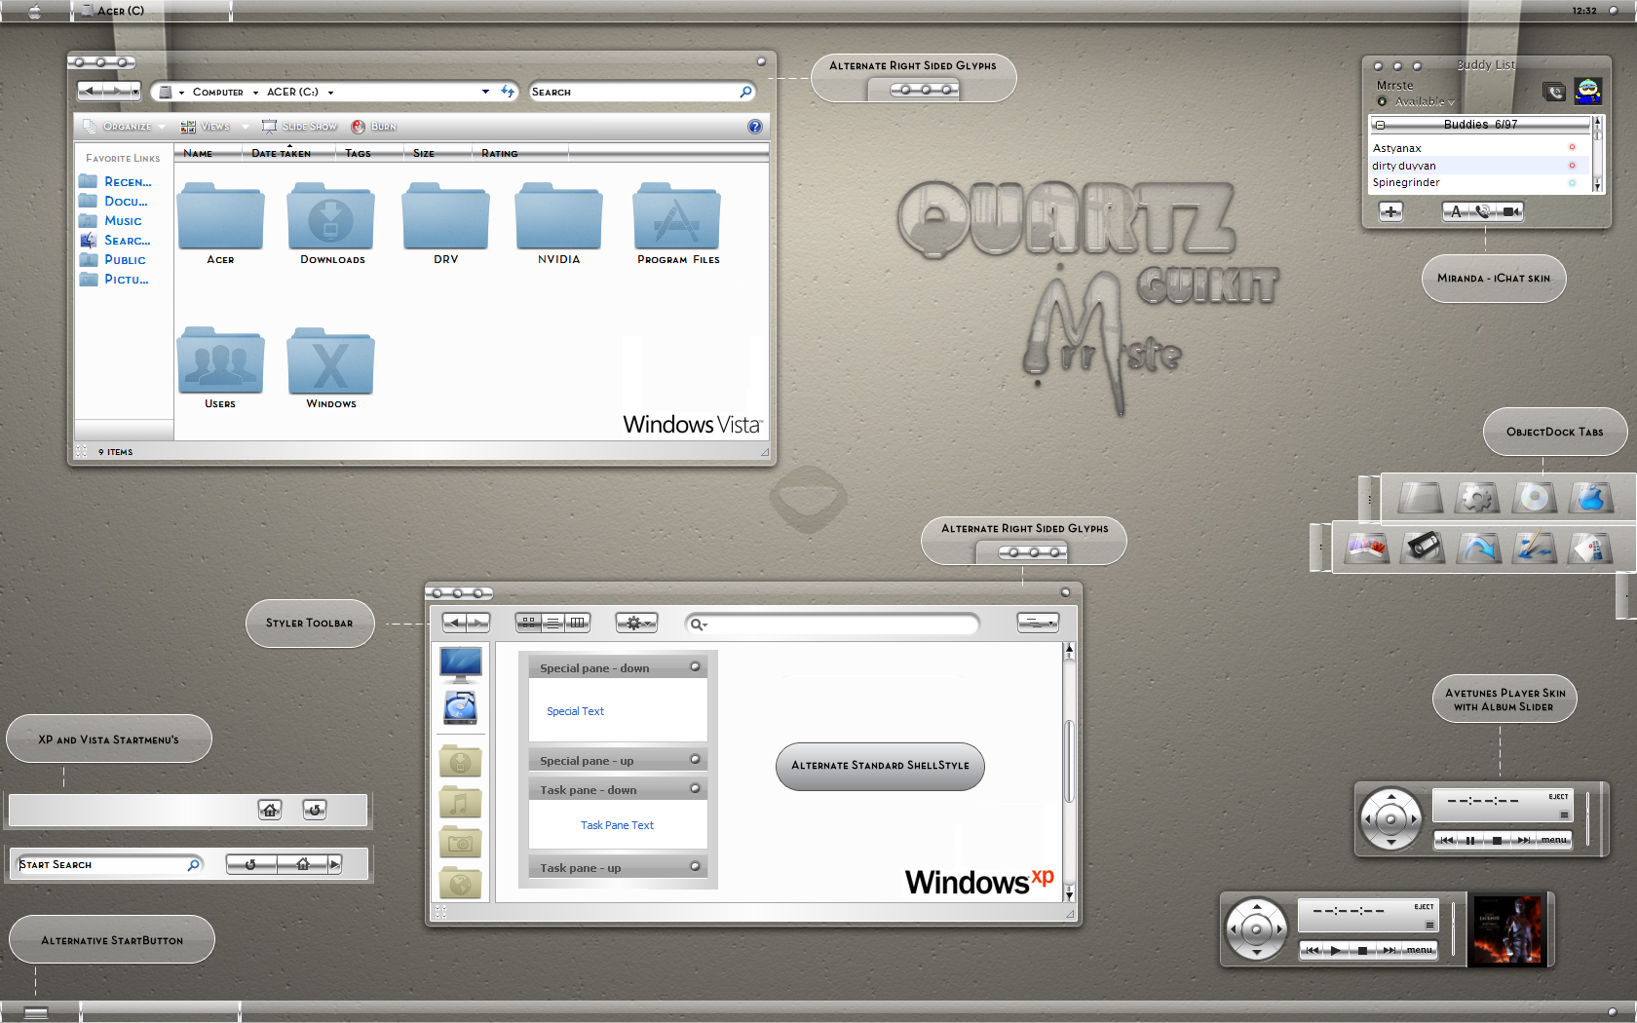Open the XP search options dropdown
The height and width of the screenshot is (1023, 1637).
tap(699, 625)
